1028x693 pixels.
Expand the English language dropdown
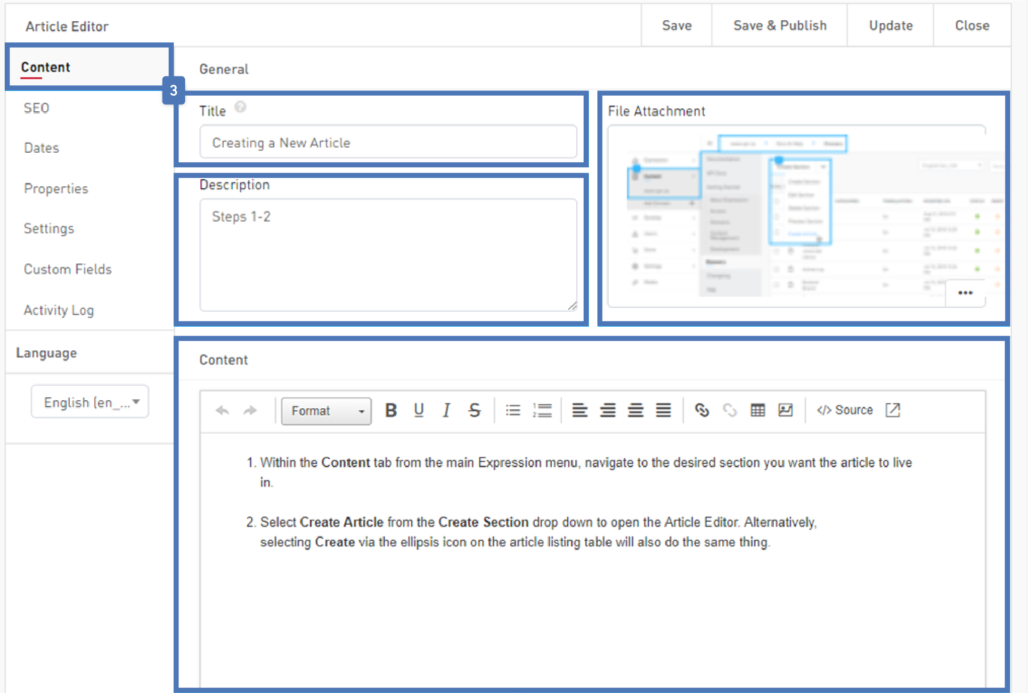coord(90,402)
